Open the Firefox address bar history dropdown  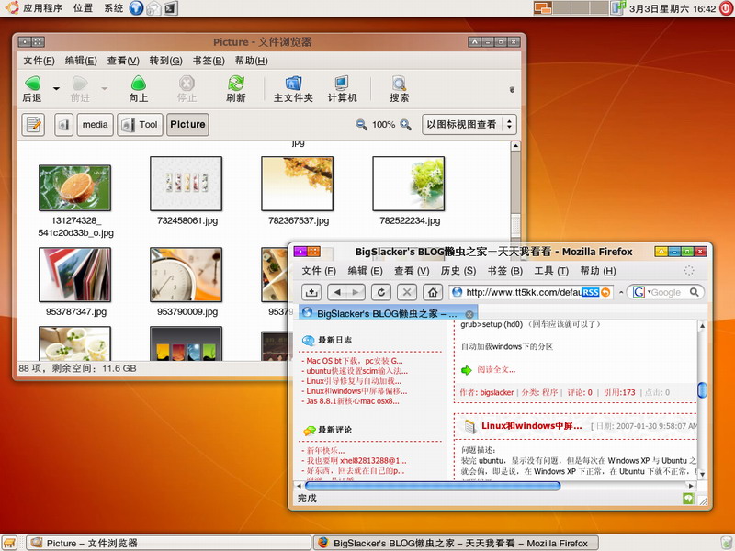(621, 292)
